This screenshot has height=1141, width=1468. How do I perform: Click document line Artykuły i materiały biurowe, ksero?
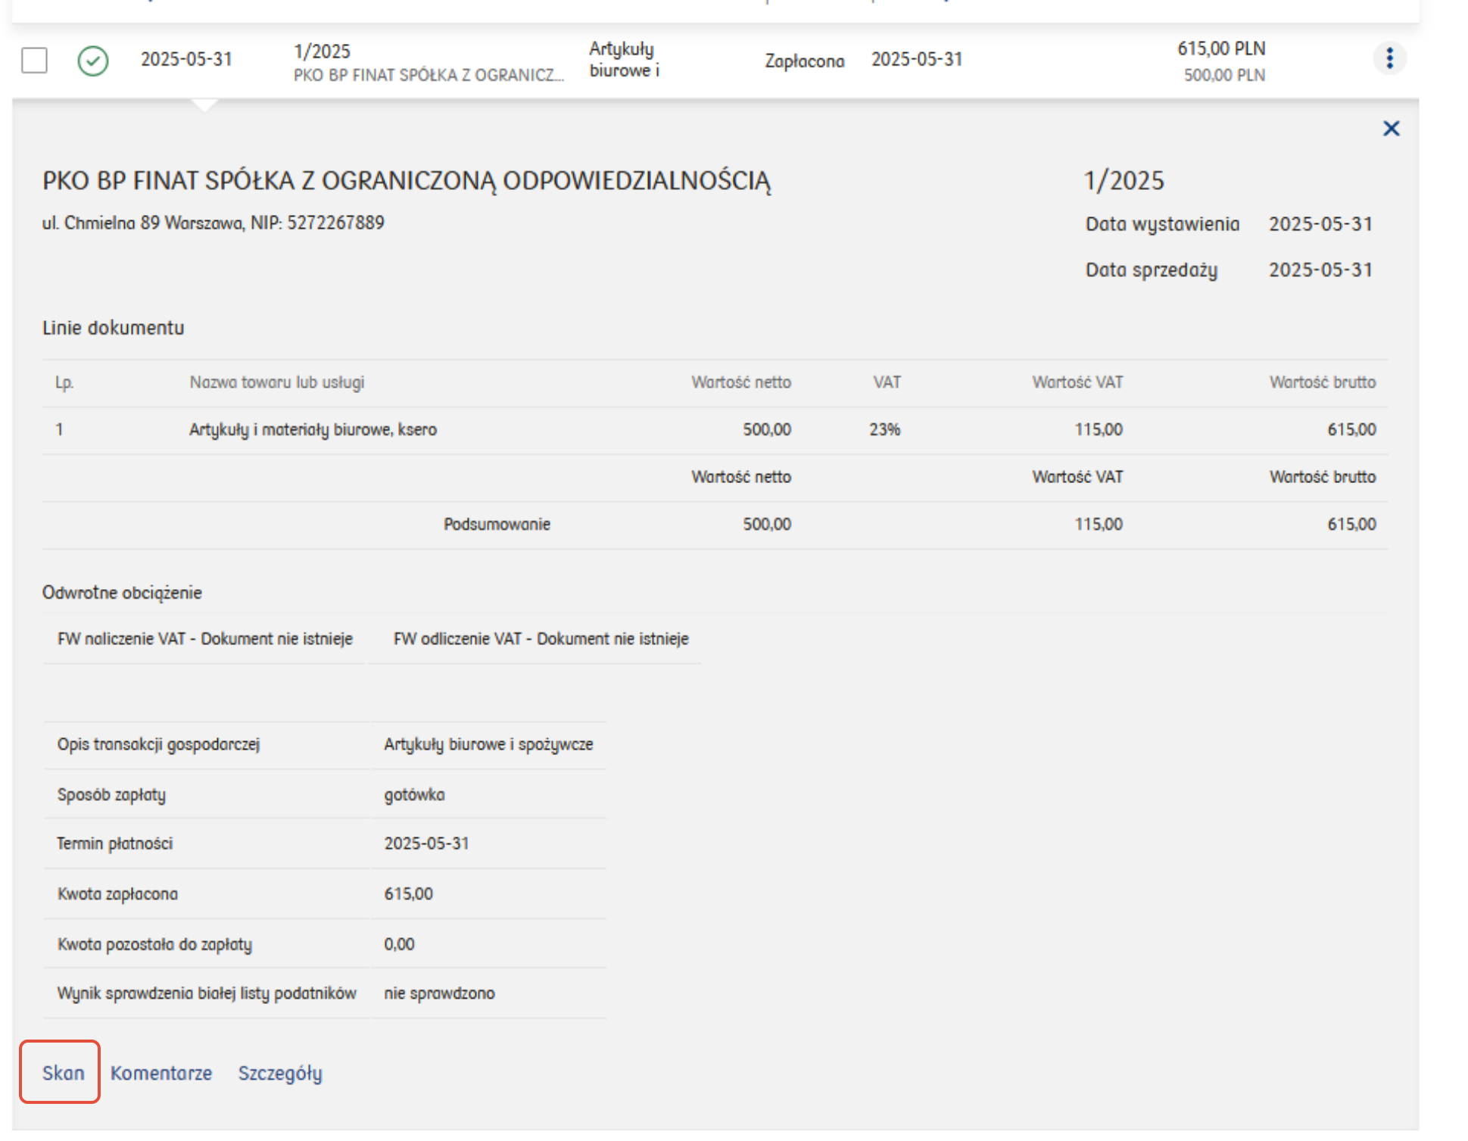pyautogui.click(x=313, y=430)
